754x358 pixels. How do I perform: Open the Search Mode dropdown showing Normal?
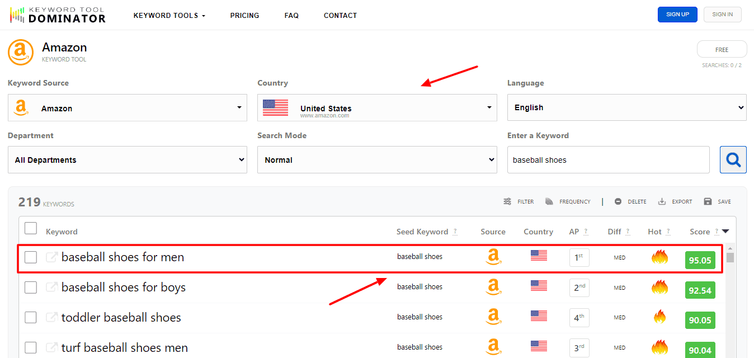377,160
